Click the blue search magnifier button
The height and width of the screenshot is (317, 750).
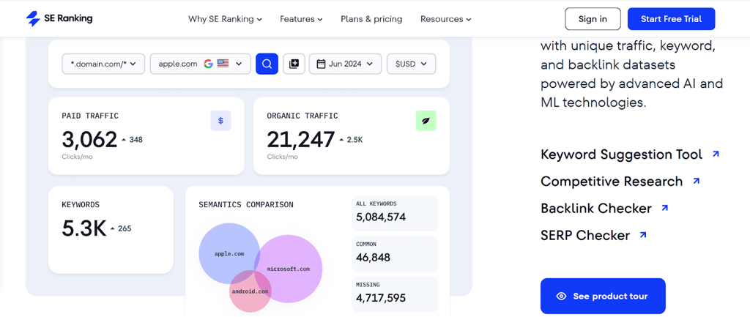[267, 64]
